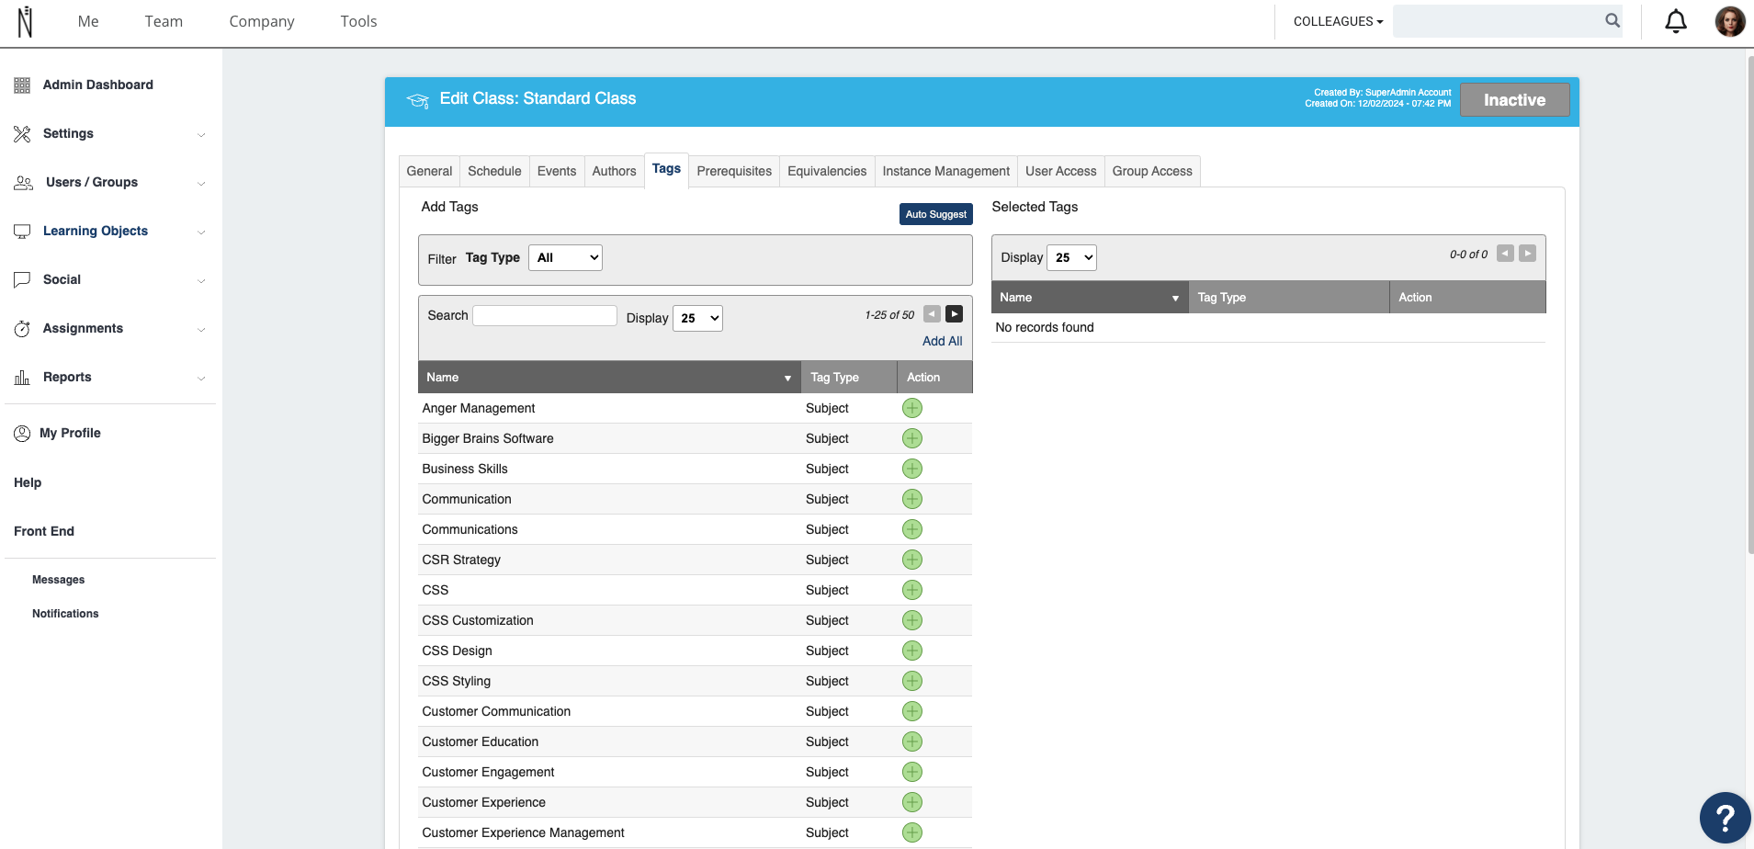Add the CSR Strategy tag
Image resolution: width=1754 pixels, height=849 pixels.
tap(912, 560)
